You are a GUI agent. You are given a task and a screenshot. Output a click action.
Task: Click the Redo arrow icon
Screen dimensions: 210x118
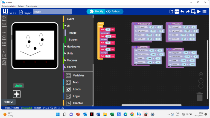[188, 11]
